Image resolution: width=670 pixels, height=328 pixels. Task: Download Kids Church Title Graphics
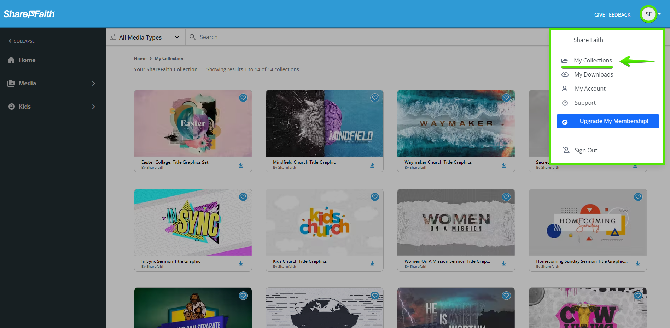point(372,264)
